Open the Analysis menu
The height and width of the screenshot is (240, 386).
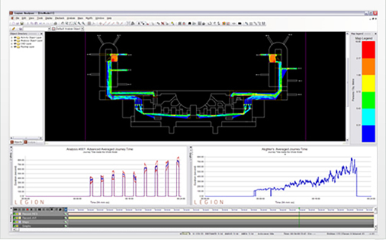click(x=71, y=18)
